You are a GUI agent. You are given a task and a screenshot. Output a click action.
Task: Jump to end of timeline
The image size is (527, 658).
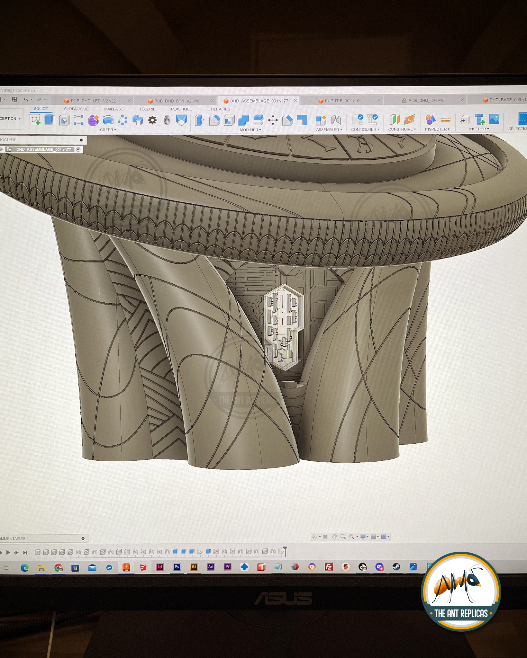click(x=25, y=552)
